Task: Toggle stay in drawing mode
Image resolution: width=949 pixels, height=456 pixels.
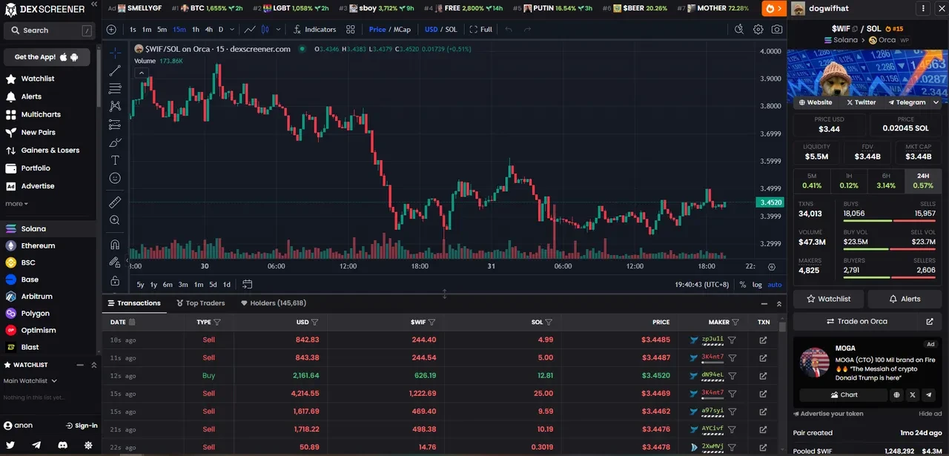Action: pos(115,262)
